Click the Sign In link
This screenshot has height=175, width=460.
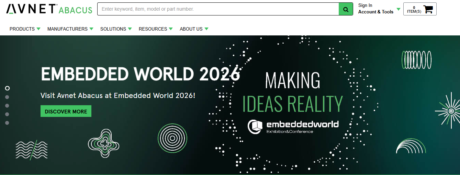click(x=365, y=5)
